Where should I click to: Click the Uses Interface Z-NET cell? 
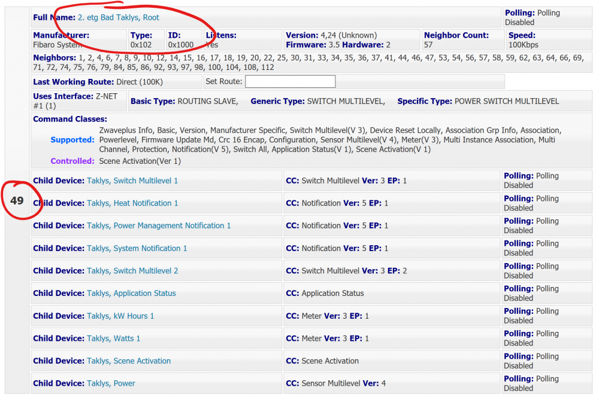[x=78, y=101]
